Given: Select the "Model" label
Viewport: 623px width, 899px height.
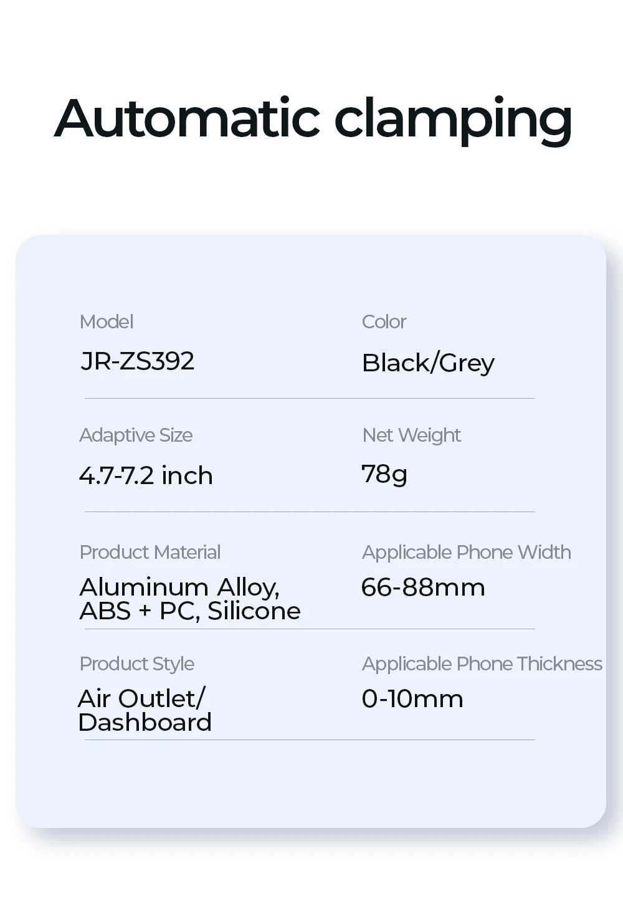Looking at the screenshot, I should pos(107,321).
